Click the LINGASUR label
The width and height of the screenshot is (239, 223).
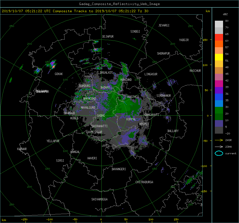[x=151, y=74]
